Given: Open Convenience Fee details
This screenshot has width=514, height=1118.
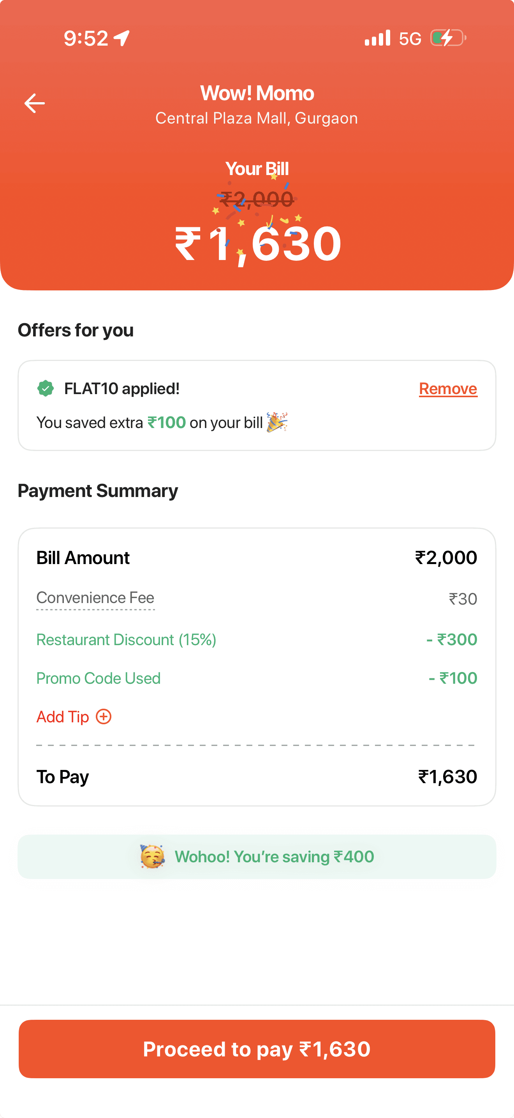Looking at the screenshot, I should pos(95,598).
